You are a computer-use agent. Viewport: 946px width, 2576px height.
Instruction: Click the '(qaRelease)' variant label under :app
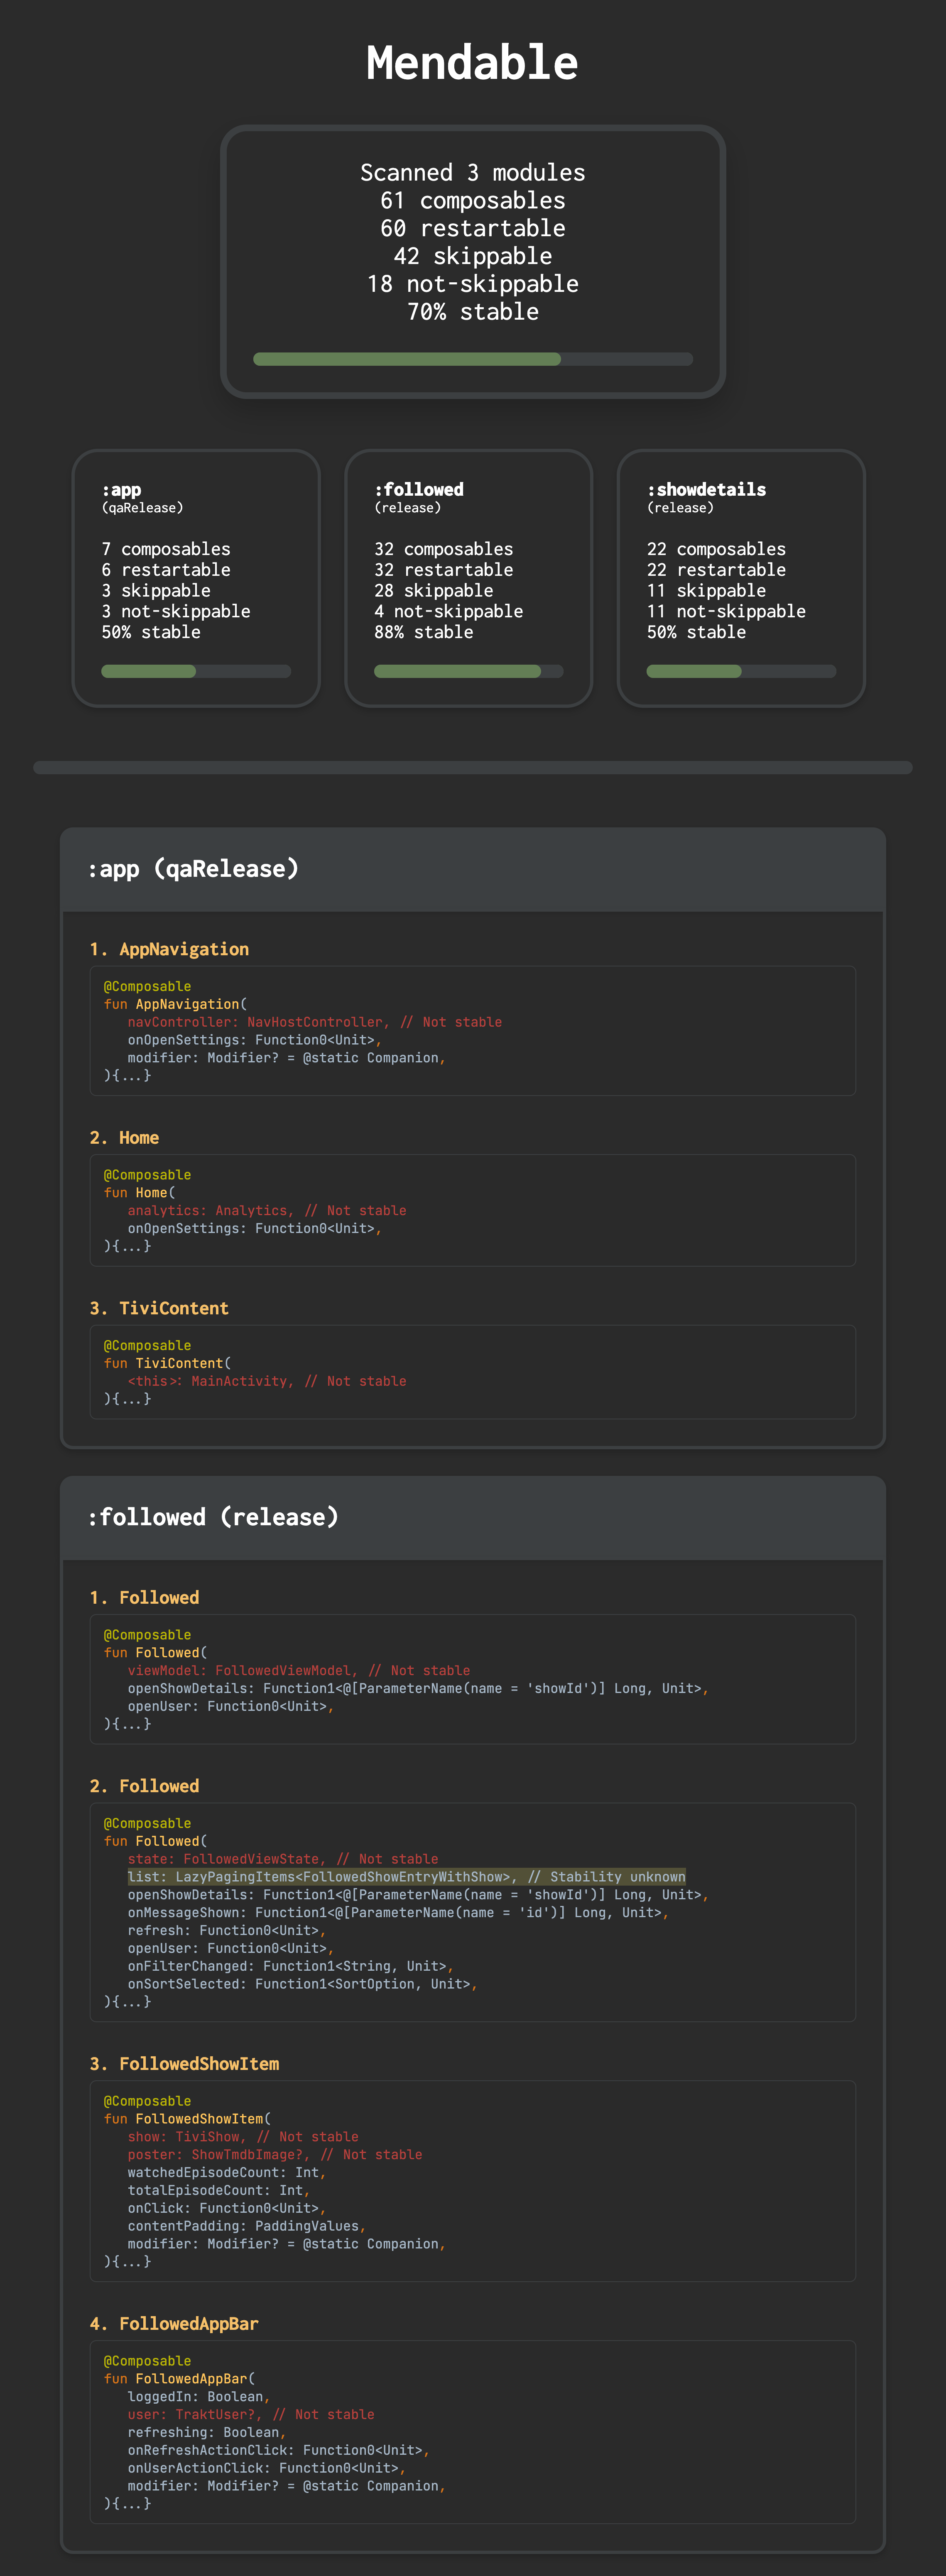coord(142,508)
